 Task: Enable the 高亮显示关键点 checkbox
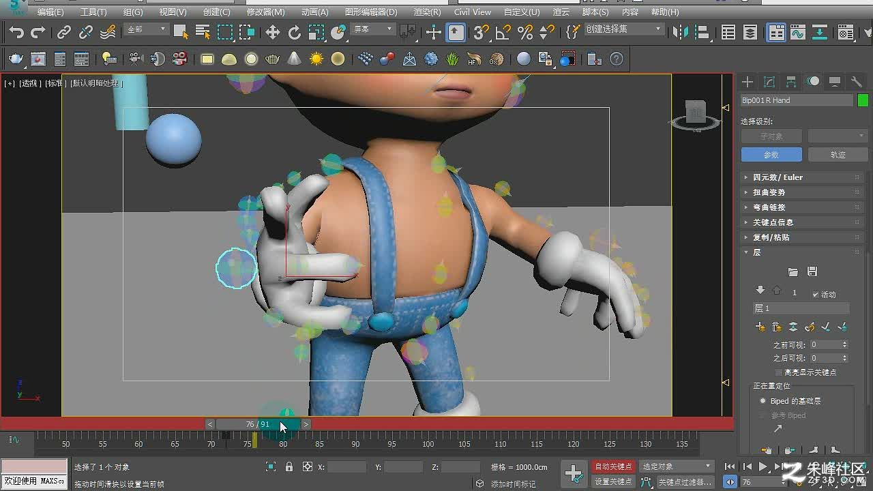[x=779, y=372]
